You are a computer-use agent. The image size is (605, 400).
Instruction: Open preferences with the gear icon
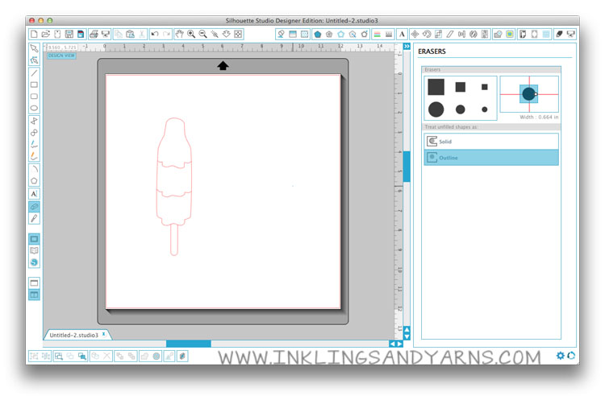coord(561,356)
